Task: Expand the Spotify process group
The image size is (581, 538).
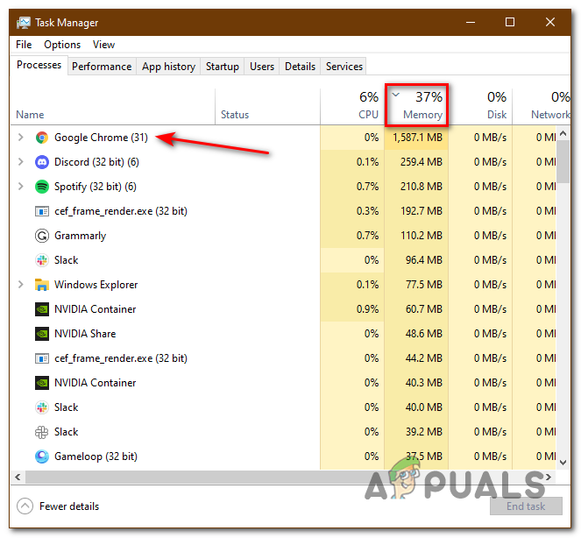Action: pos(21,187)
